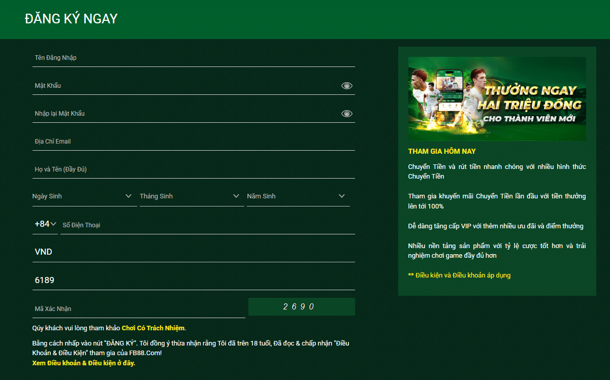Click the field containing 6189
The image size is (610, 380).
coord(194,280)
